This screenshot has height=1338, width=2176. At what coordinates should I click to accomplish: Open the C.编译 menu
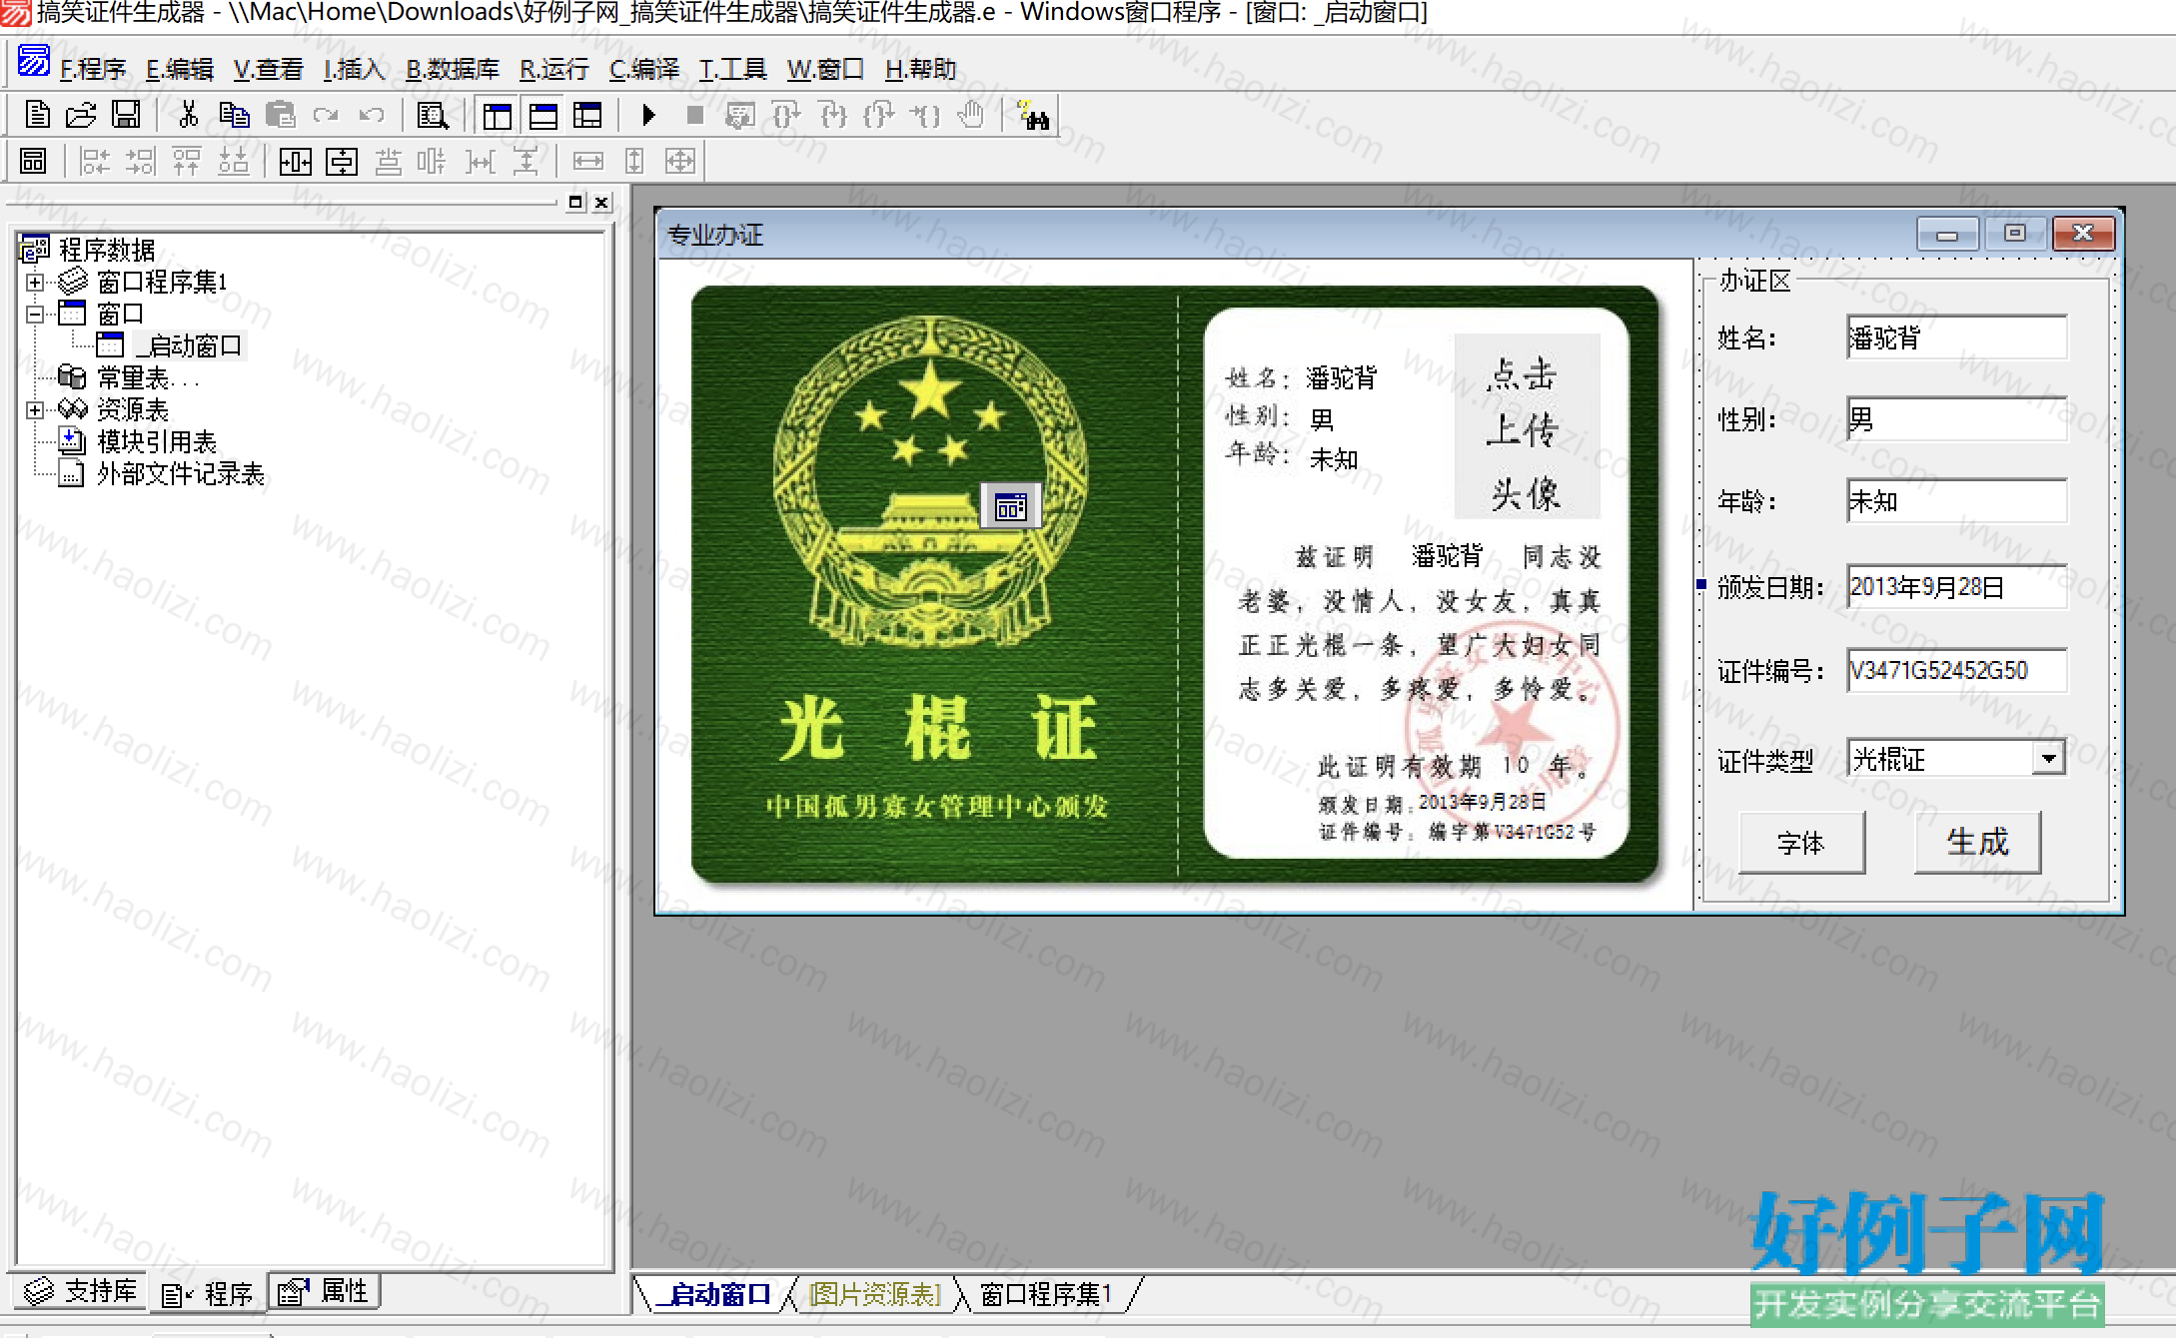pyautogui.click(x=644, y=69)
